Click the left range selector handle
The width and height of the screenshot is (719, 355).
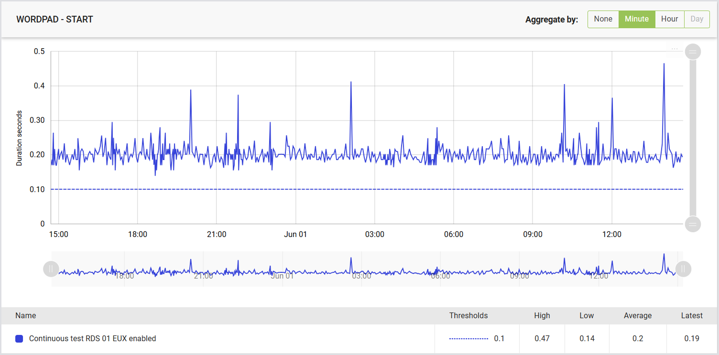tap(51, 269)
